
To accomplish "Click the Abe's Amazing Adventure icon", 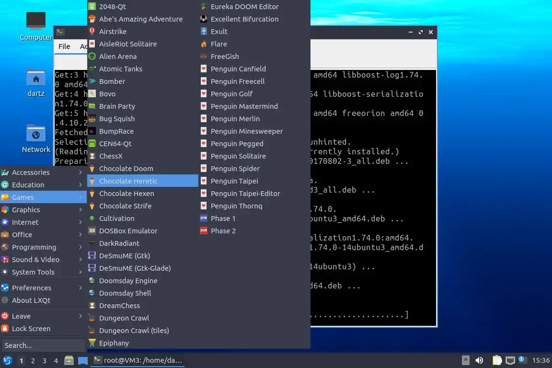I will (x=92, y=19).
